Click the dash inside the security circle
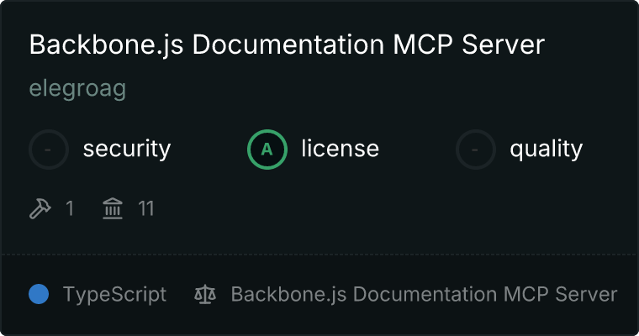The image size is (639, 336). [x=48, y=150]
